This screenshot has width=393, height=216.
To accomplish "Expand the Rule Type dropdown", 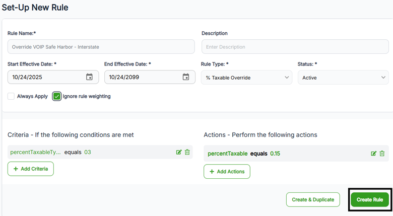I will tap(246, 78).
